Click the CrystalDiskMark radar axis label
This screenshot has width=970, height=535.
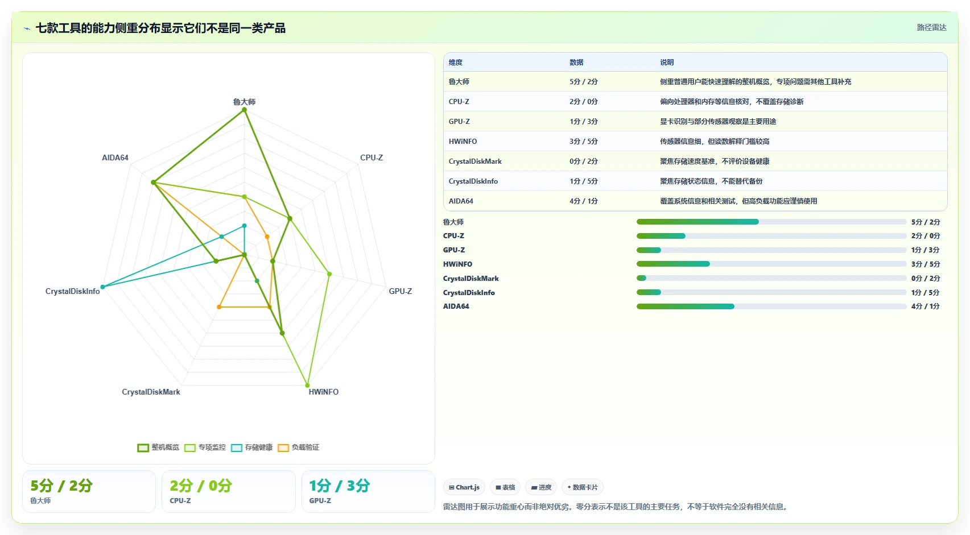click(151, 392)
